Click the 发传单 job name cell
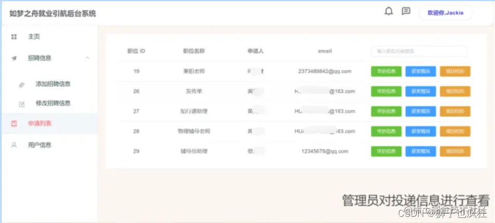The width and height of the screenshot is (495, 223). click(194, 91)
